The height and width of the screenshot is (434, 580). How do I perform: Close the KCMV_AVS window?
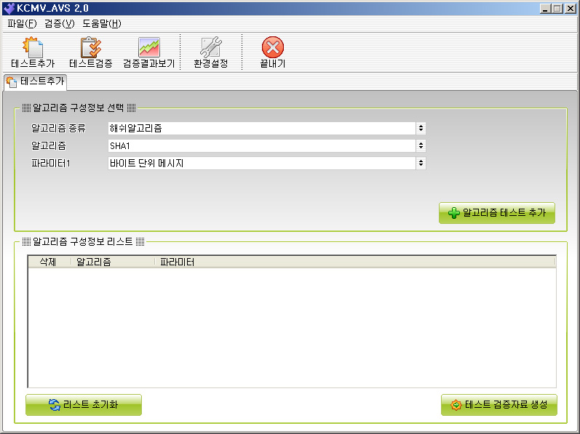(570, 8)
